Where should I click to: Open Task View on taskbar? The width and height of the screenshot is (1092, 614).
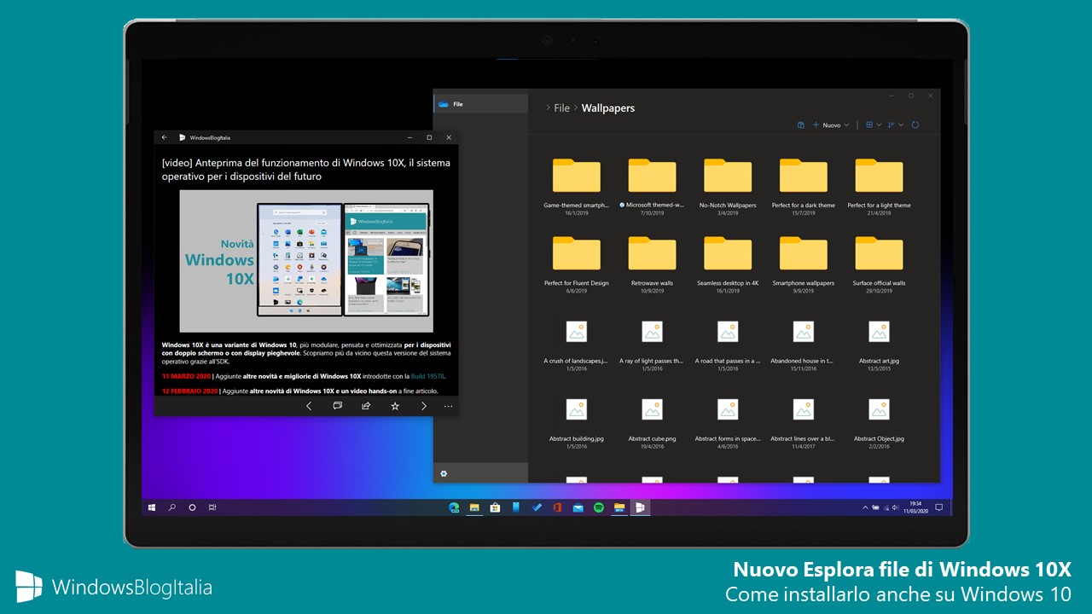212,507
